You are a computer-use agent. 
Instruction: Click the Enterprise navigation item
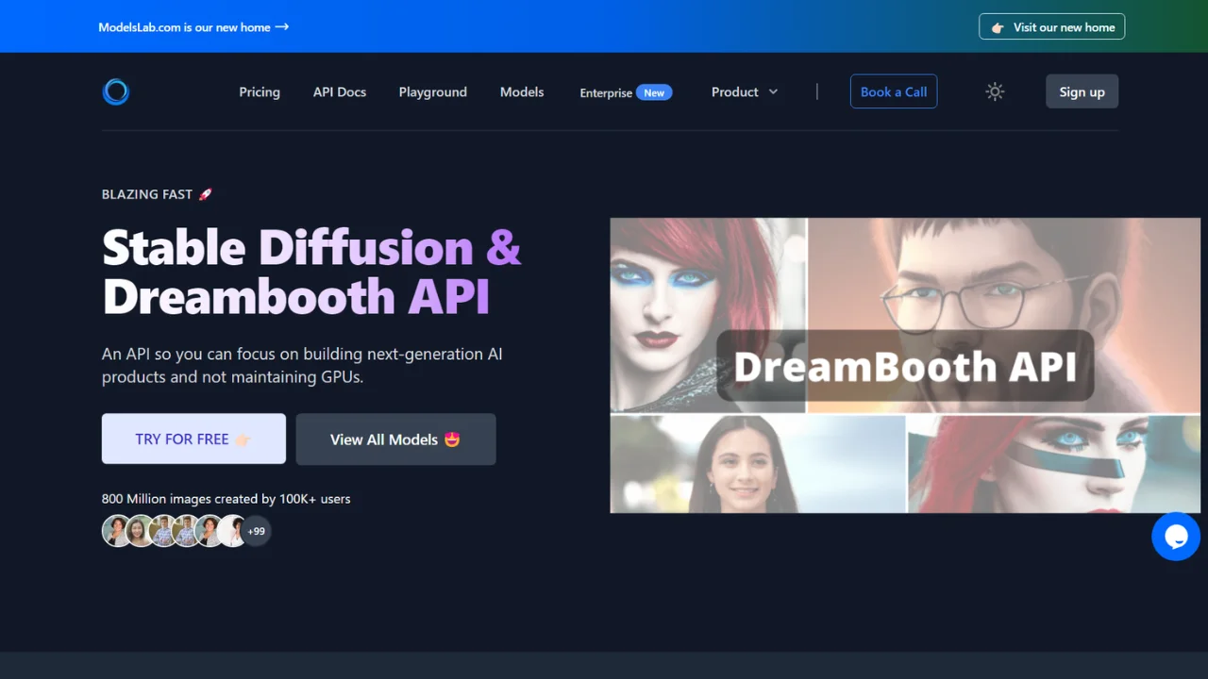(x=605, y=92)
